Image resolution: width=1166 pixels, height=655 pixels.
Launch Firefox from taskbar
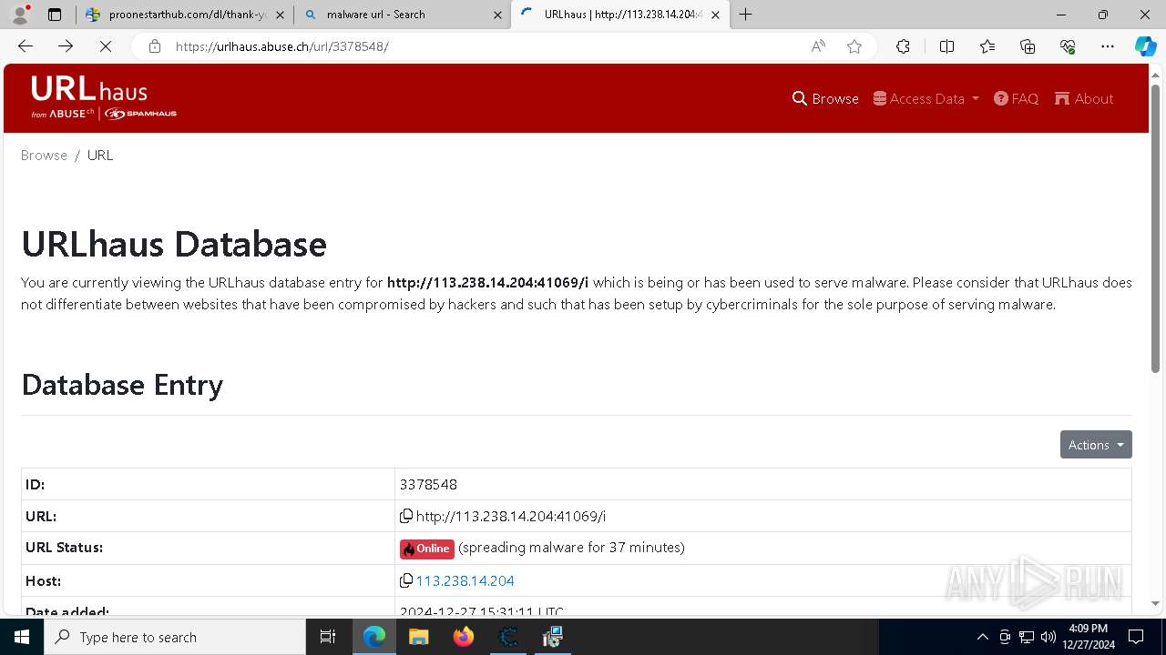pos(464,637)
